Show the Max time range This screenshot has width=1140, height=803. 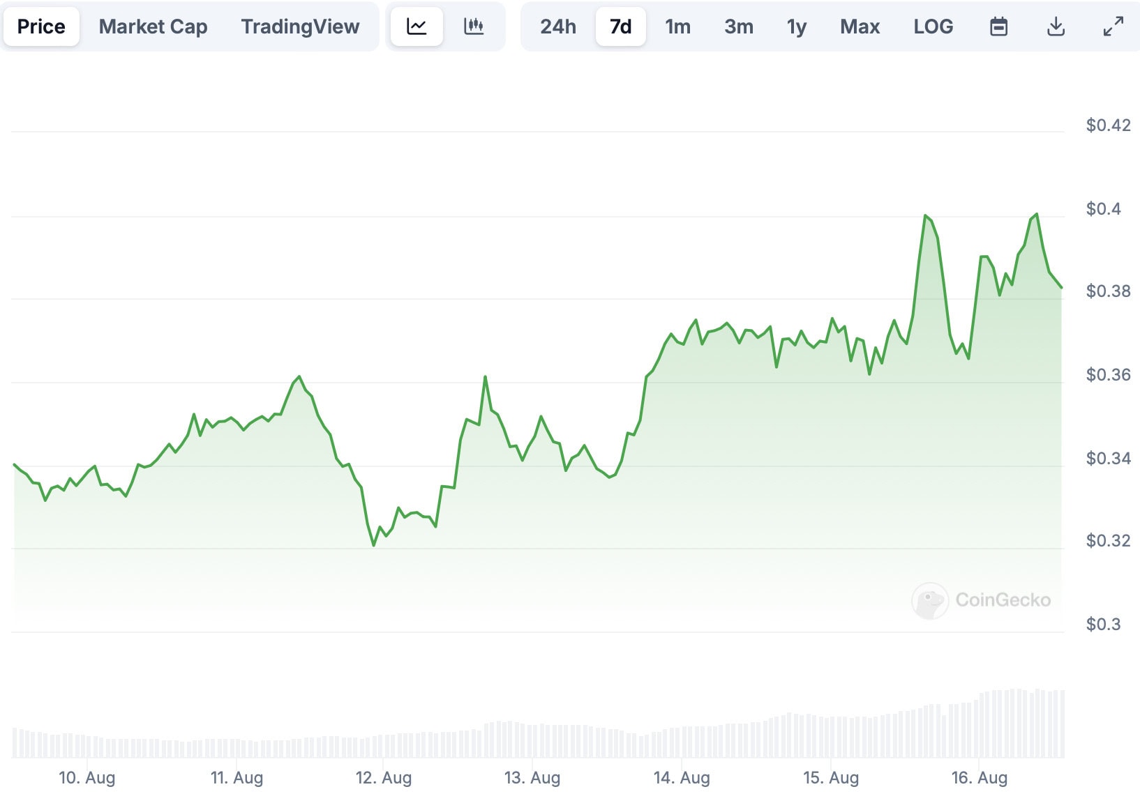pyautogui.click(x=860, y=26)
